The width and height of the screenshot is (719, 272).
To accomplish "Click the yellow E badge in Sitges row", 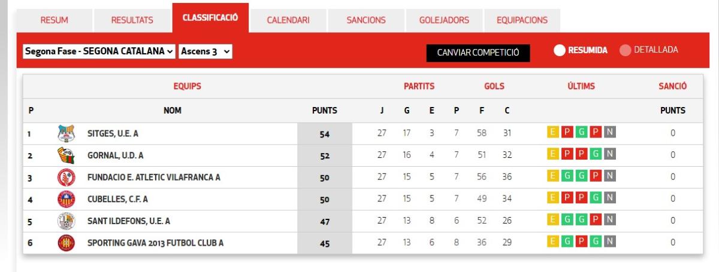I will tap(553, 133).
